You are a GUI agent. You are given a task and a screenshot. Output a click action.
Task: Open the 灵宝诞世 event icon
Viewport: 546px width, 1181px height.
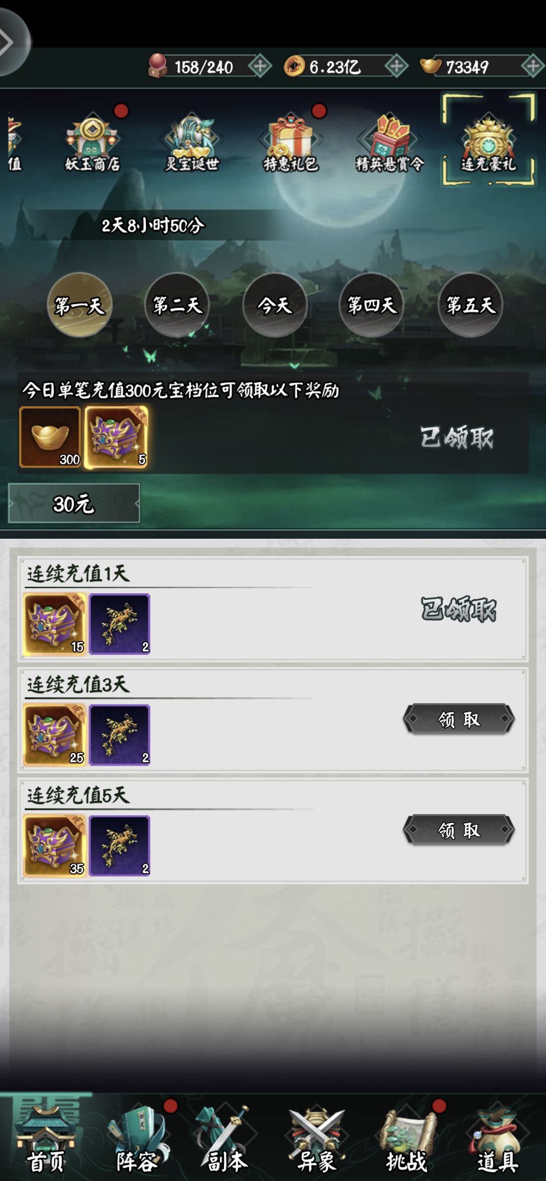[192, 143]
